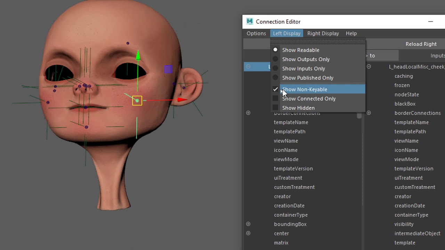Select creationDate in right column
The image size is (445, 250).
pos(410,206)
